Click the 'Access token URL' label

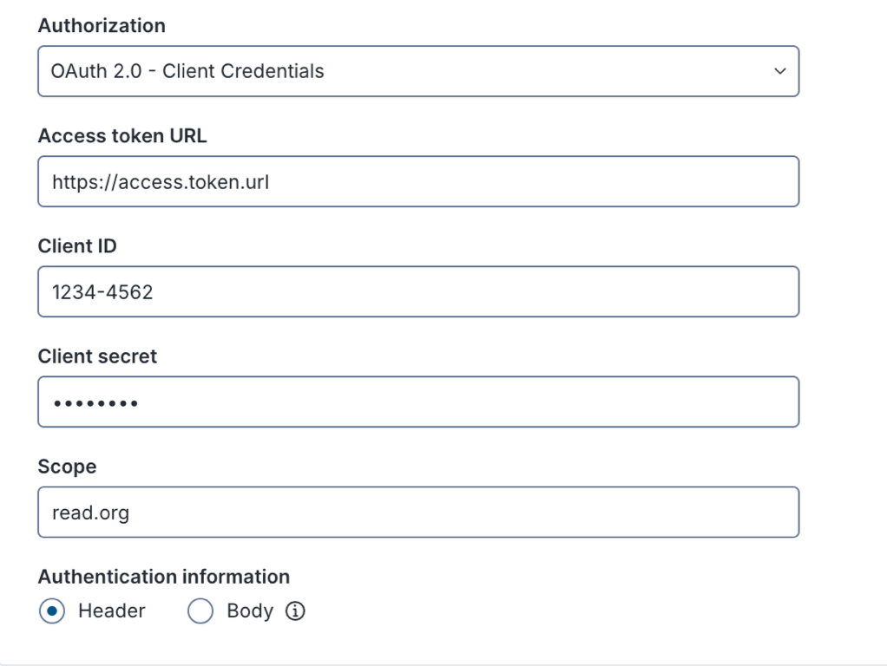tap(122, 136)
